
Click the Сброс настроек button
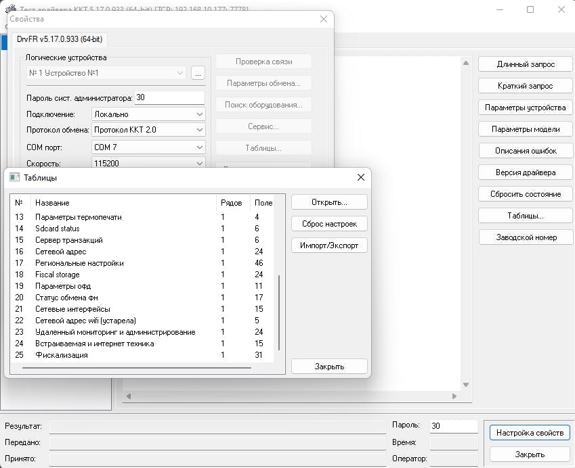coord(329,224)
